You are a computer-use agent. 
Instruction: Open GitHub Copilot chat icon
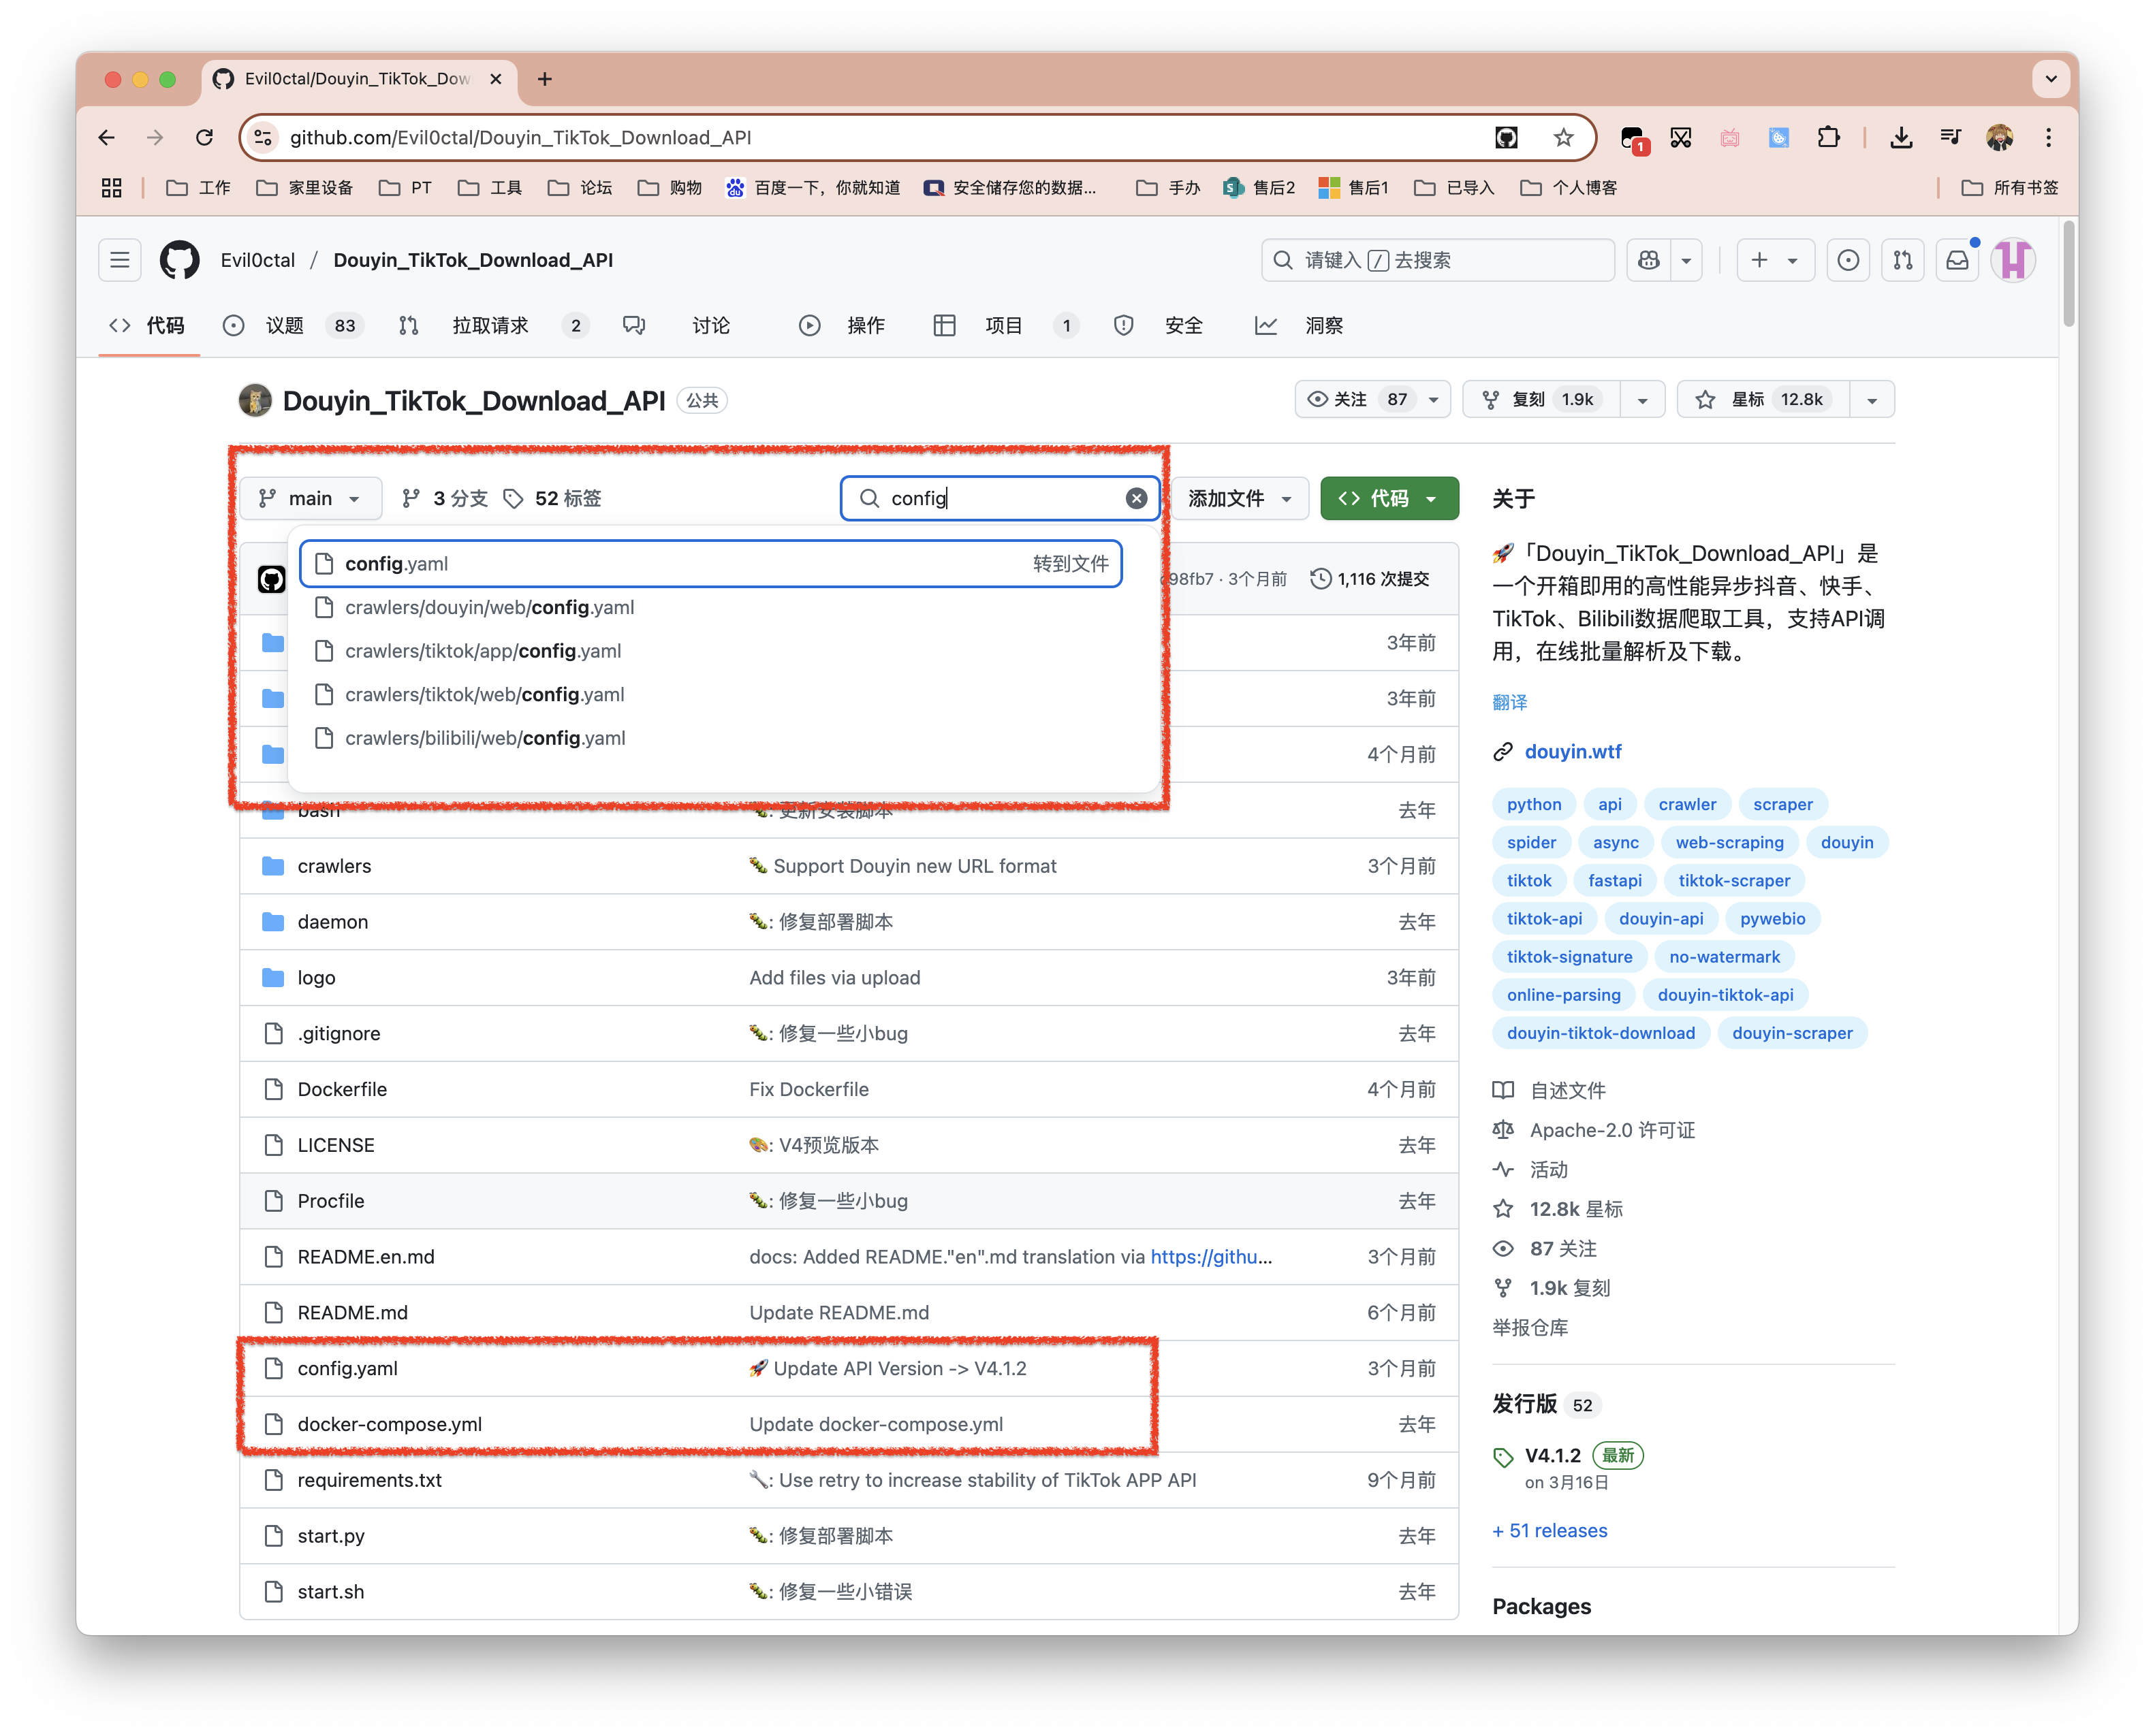coord(1648,260)
